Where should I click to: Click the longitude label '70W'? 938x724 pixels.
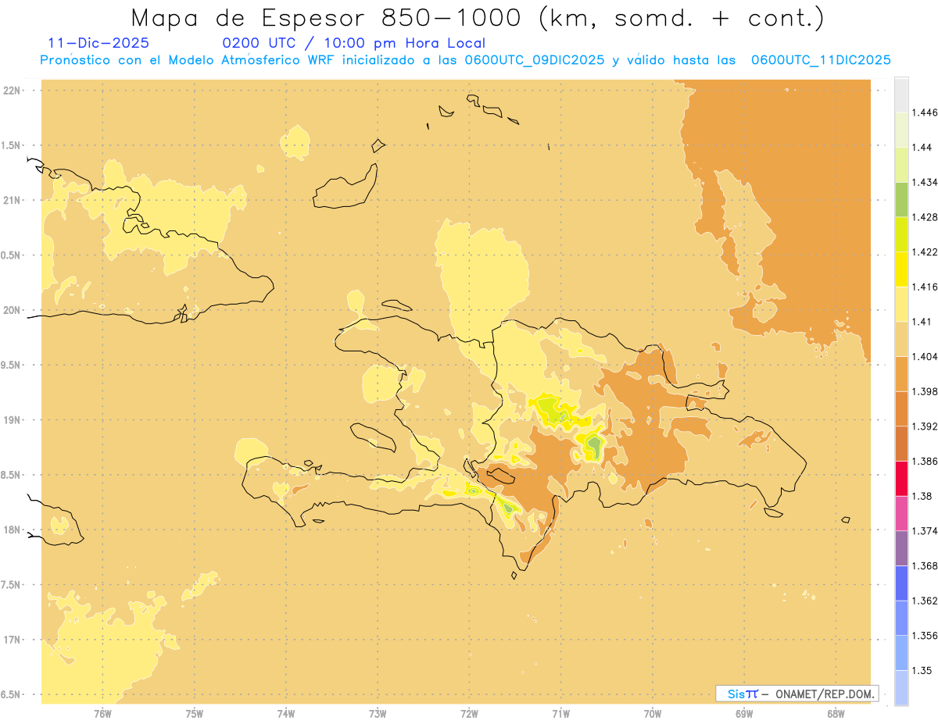coord(653,714)
